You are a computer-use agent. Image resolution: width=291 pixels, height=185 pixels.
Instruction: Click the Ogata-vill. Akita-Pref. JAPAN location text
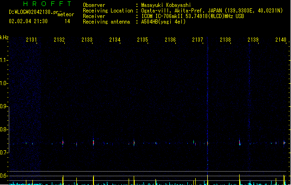tap(212, 11)
